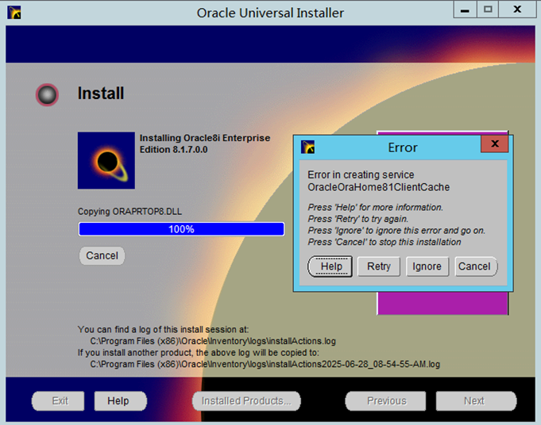The width and height of the screenshot is (541, 425).
Task: Click "Press 'Cancel' to stop this installation" line
Action: click(384, 242)
